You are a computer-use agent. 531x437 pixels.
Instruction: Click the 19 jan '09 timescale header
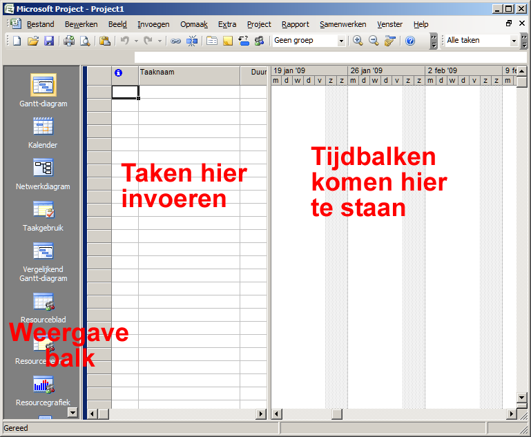[x=309, y=70]
